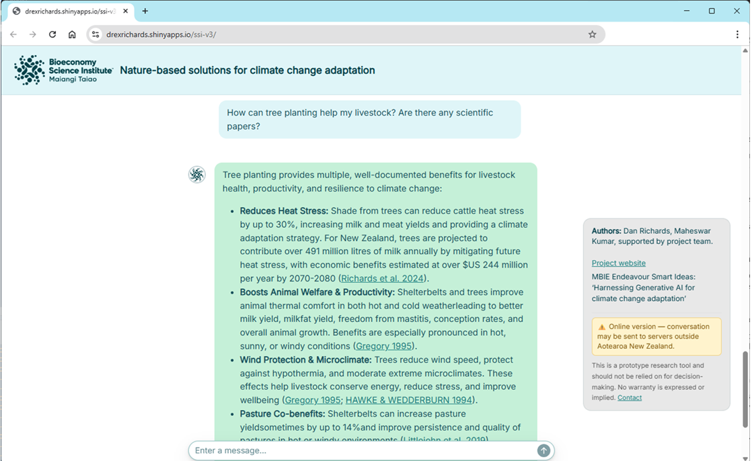
Task: Click the prototype research tool disclaimer text
Action: [648, 382]
